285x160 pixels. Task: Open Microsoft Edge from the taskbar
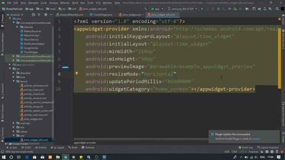coord(27,157)
